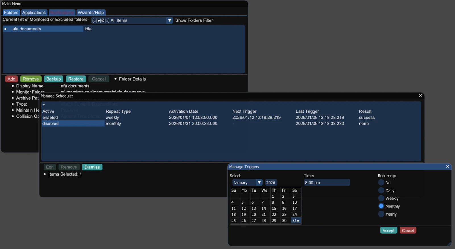This screenshot has width=455, height=249.
Task: Select the afa documents folder row
Action: pos(43,29)
